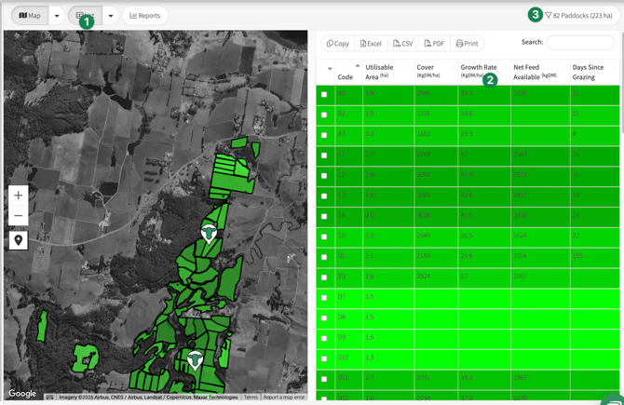Export the table to Excel
Screen dimensions: 624x405
pos(371,44)
